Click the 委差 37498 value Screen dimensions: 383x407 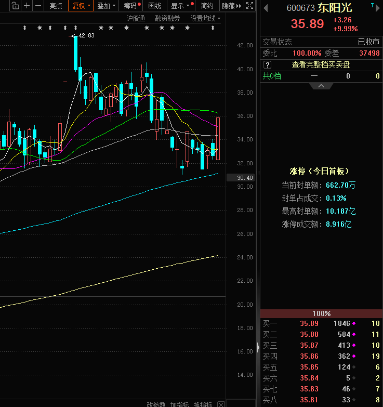[369, 53]
